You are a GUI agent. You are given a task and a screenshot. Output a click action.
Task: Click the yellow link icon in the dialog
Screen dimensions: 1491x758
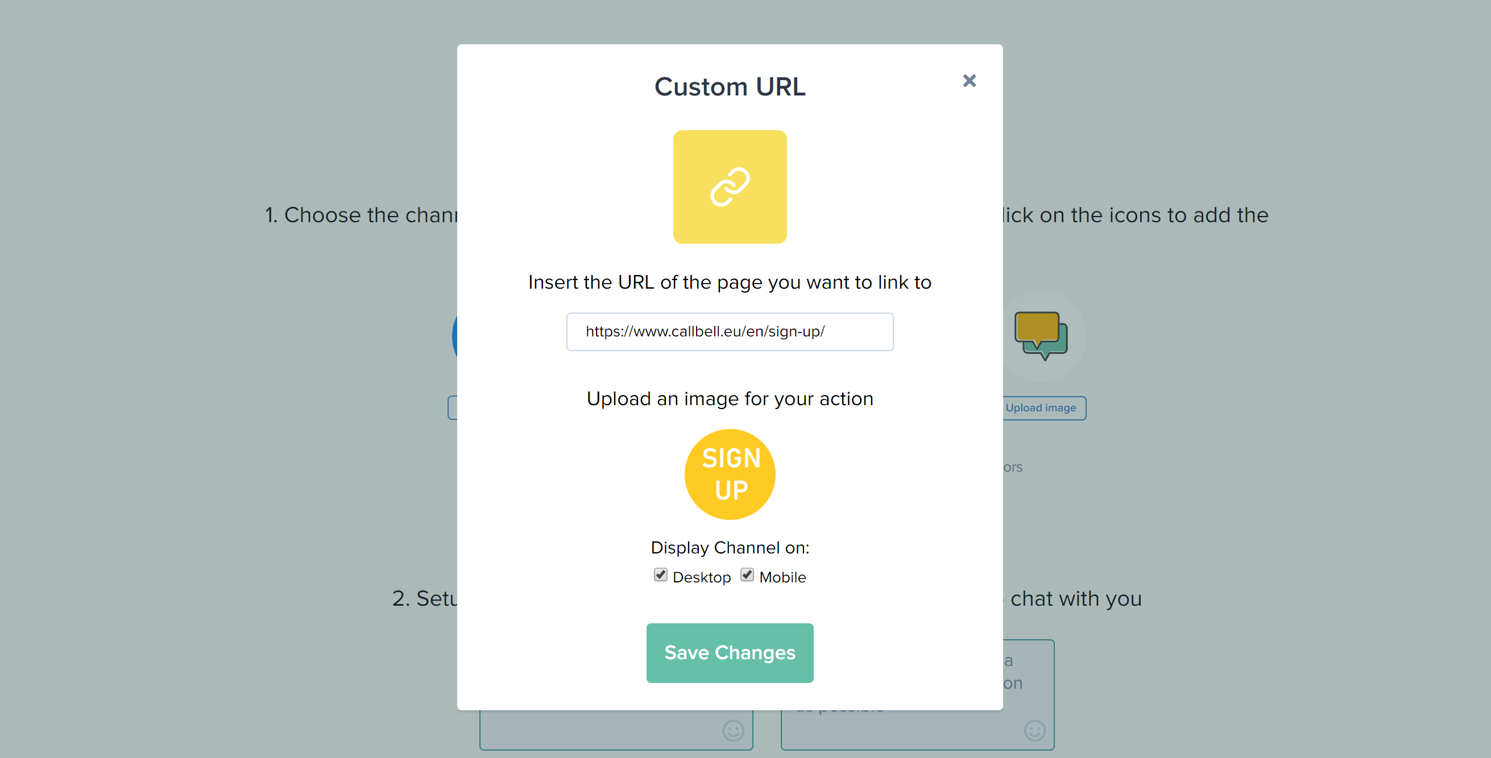click(730, 187)
